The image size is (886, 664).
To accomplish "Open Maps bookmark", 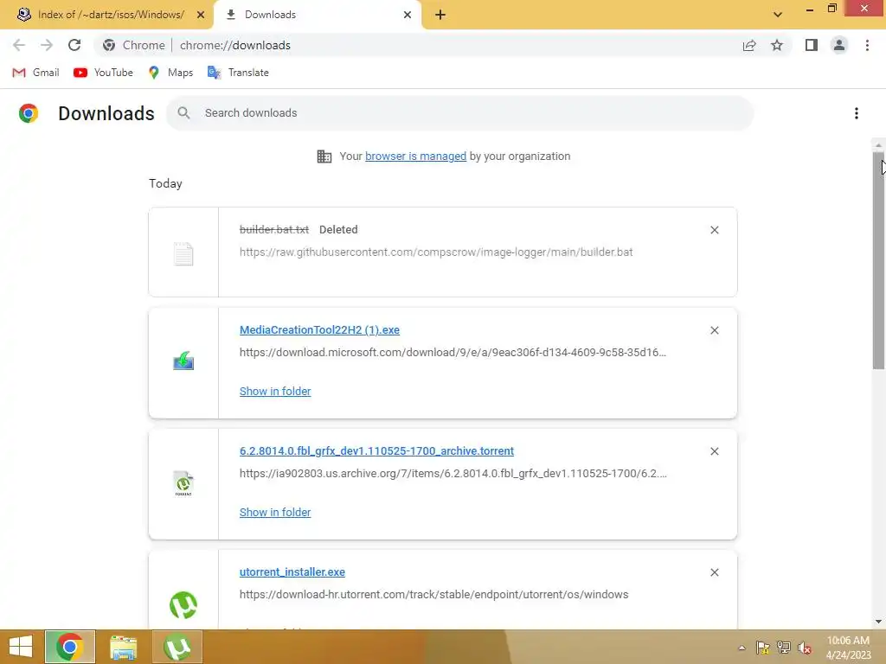I will click(x=170, y=73).
